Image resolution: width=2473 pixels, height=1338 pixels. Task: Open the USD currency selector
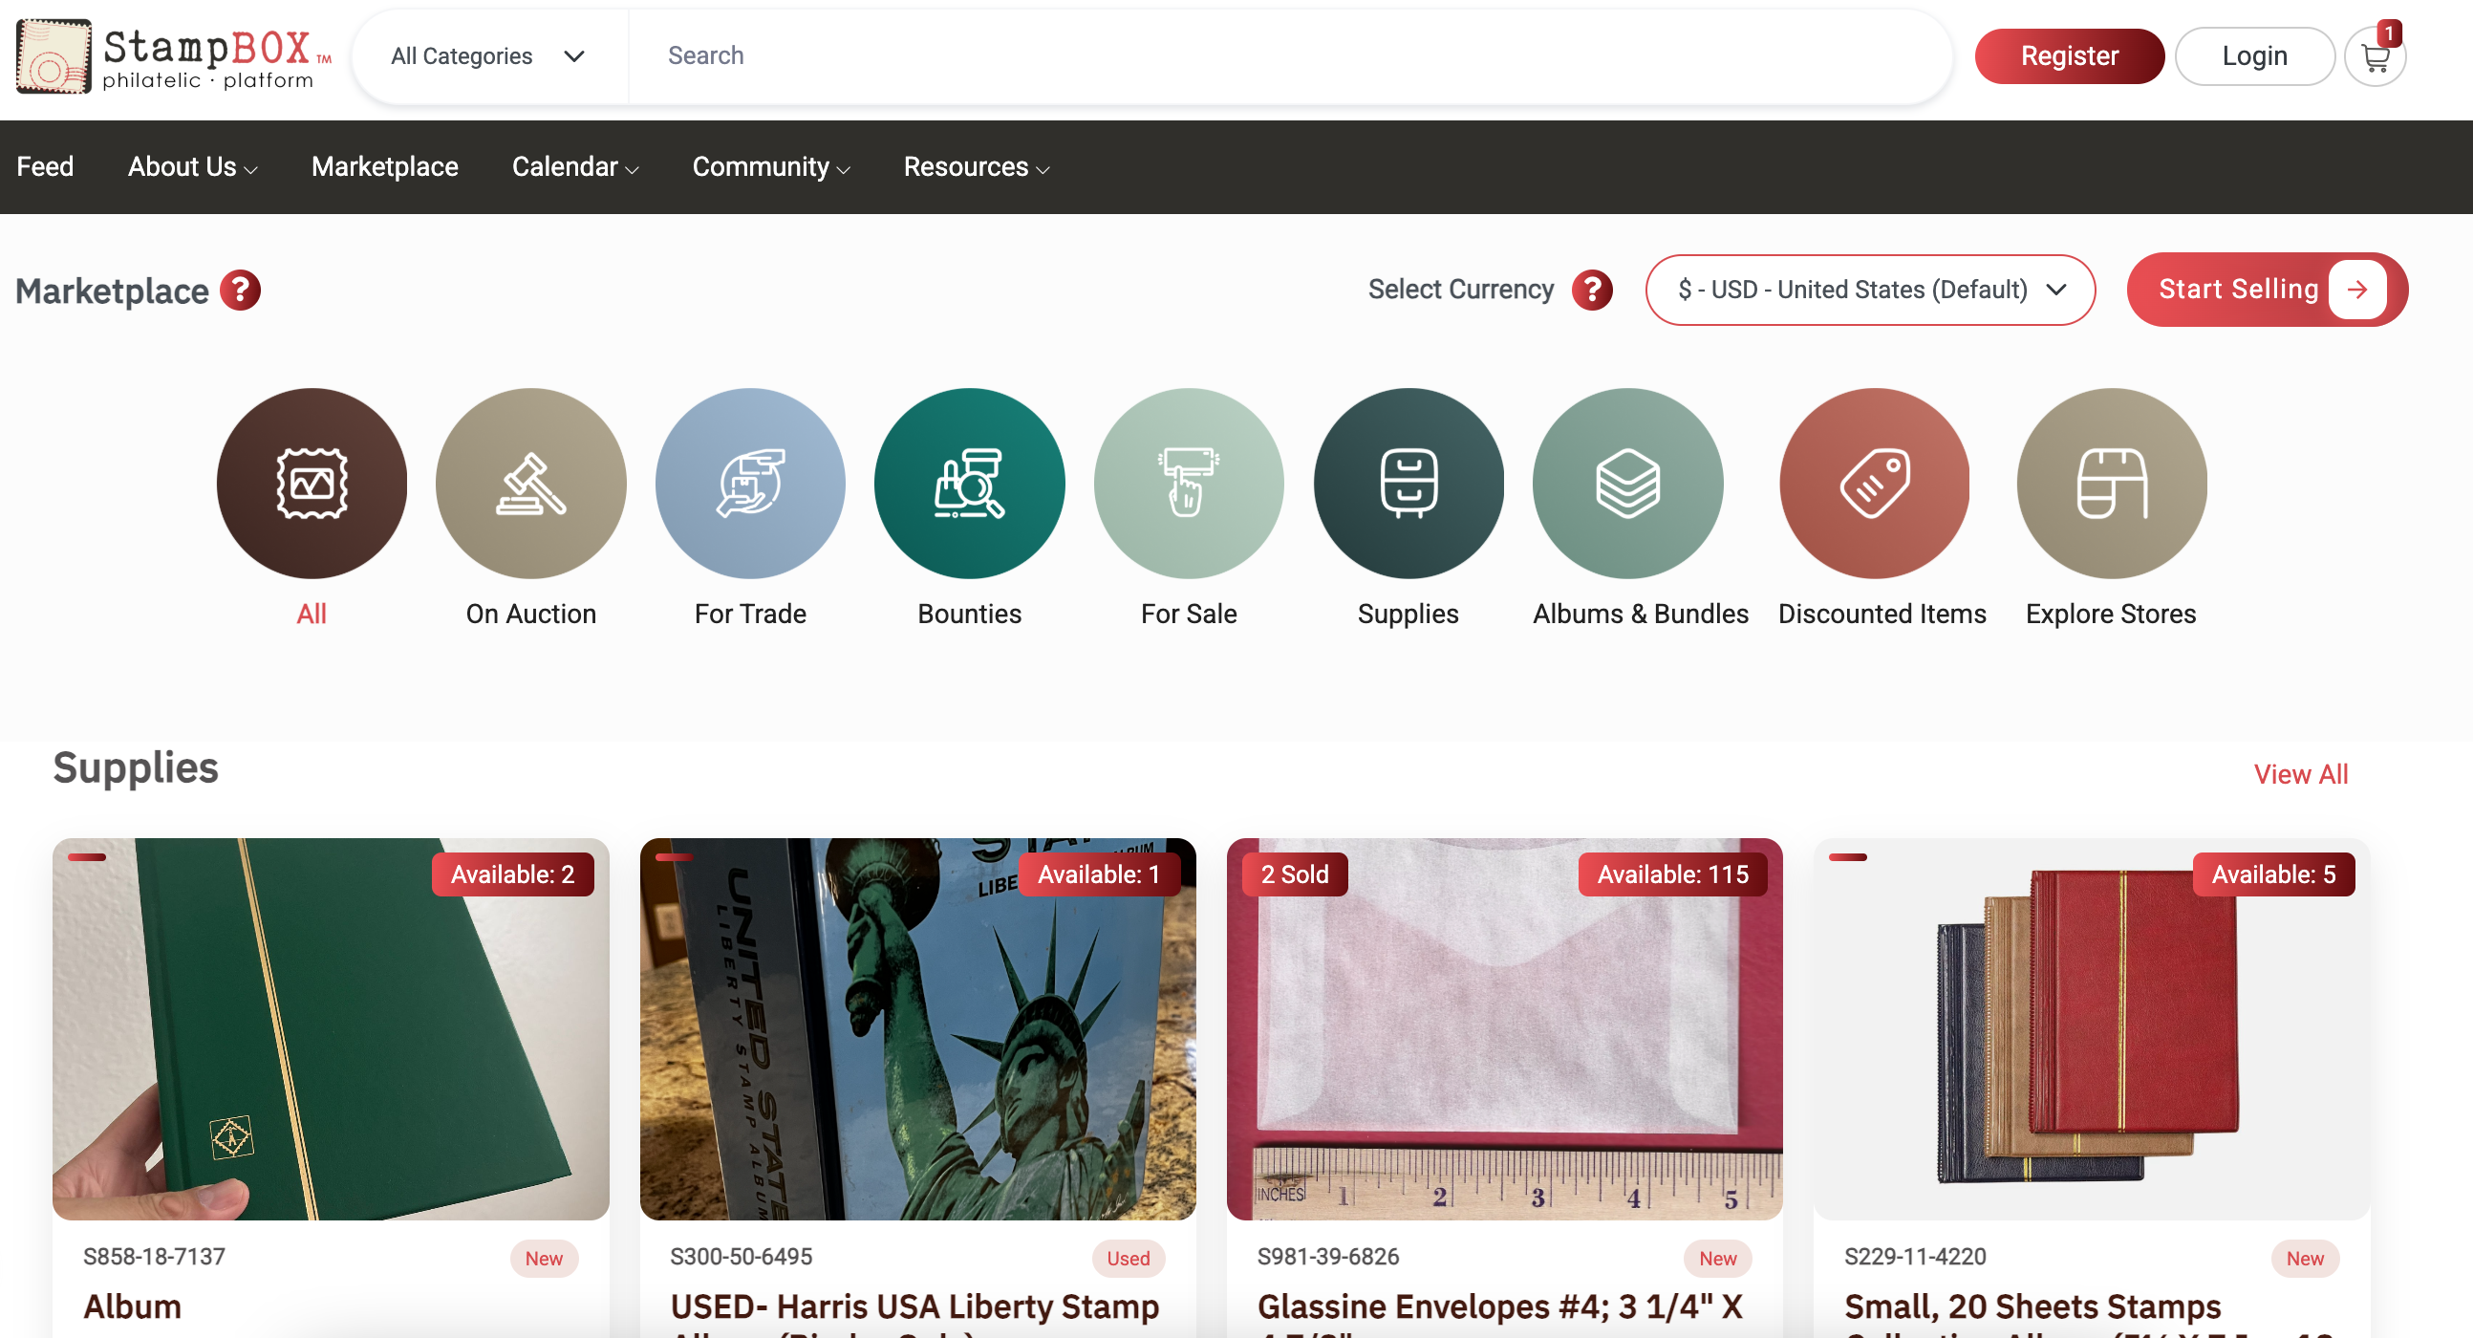(x=1869, y=290)
